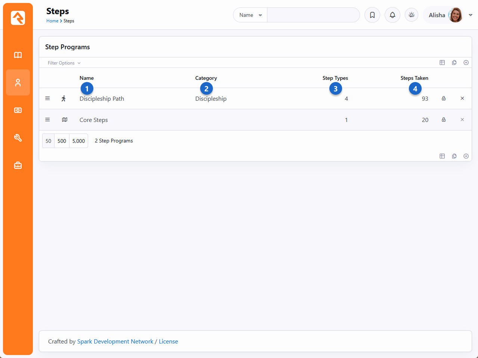Expand the Filter Options section

click(x=64, y=63)
